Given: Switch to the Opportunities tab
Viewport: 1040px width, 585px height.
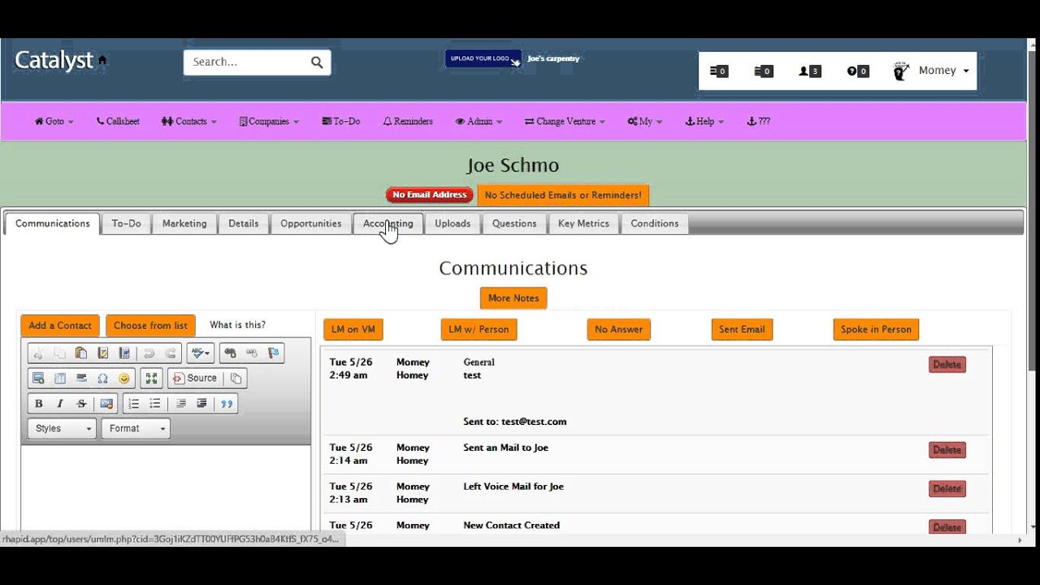Looking at the screenshot, I should point(310,223).
